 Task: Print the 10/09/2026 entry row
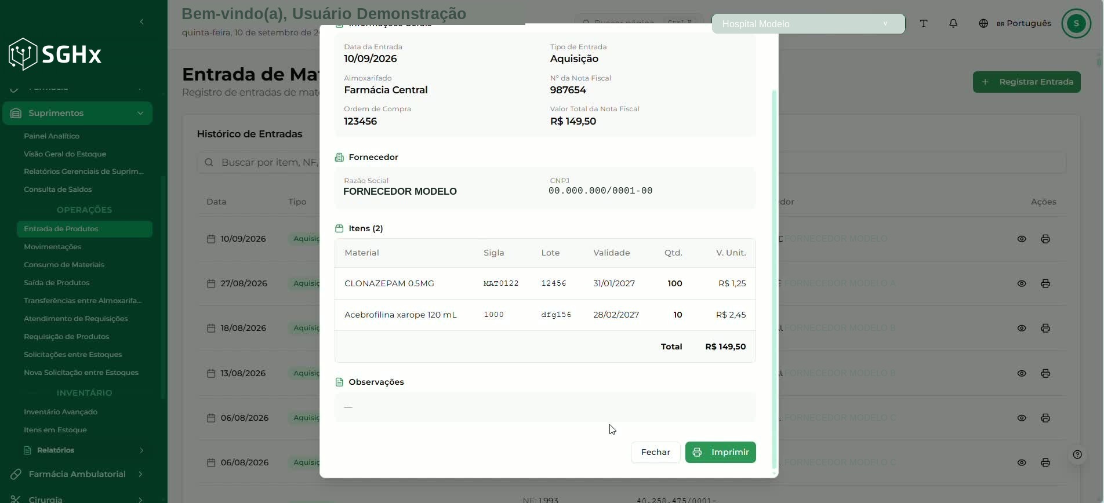1045,239
